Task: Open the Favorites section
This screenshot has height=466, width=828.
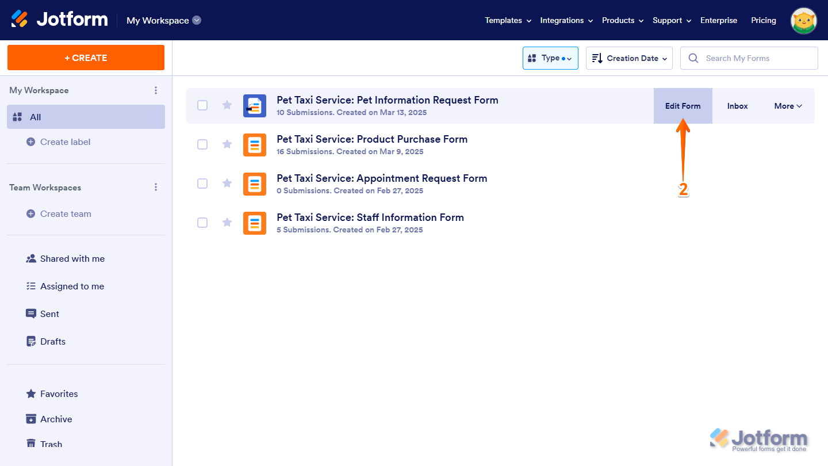Action: coord(59,394)
